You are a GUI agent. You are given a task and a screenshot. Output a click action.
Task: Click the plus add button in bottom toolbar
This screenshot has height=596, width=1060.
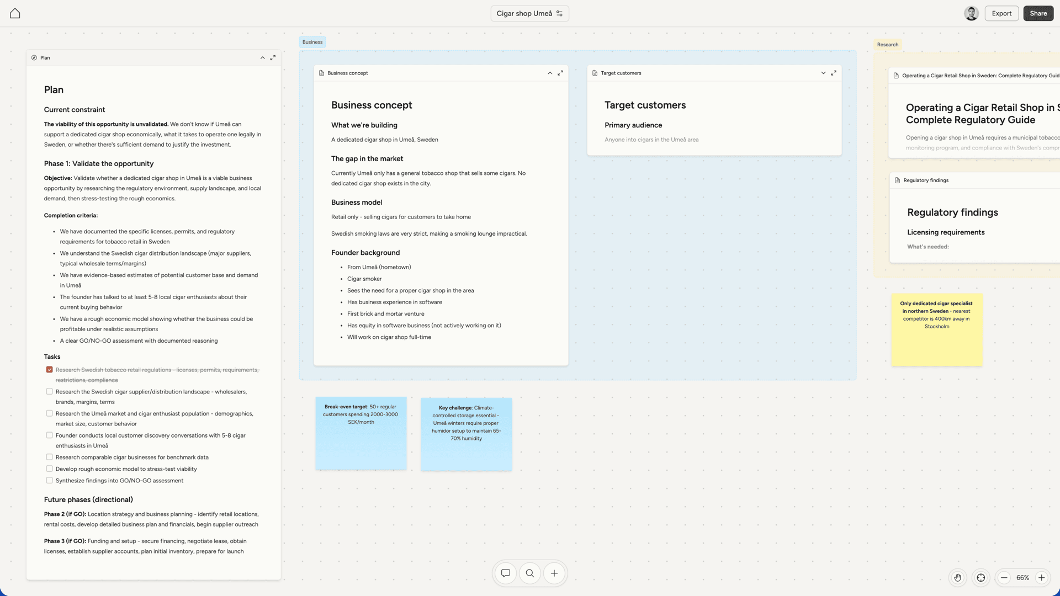point(554,573)
